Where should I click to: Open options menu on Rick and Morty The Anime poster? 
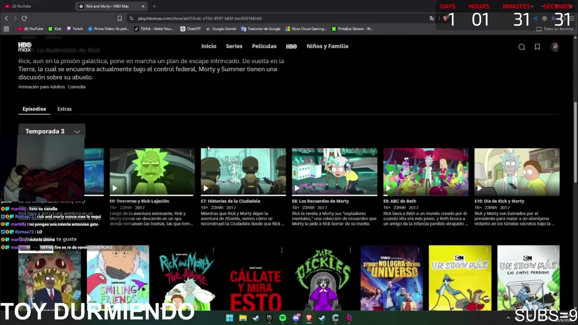(213, 250)
